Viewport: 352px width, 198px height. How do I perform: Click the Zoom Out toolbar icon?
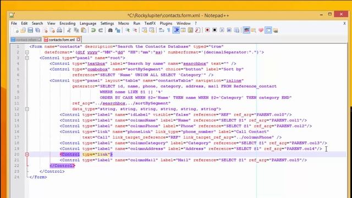tap(135, 30)
